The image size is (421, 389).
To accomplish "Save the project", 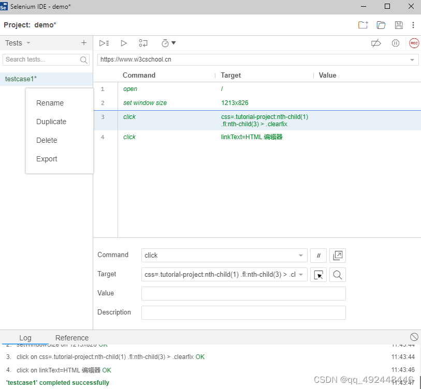I will (x=399, y=25).
